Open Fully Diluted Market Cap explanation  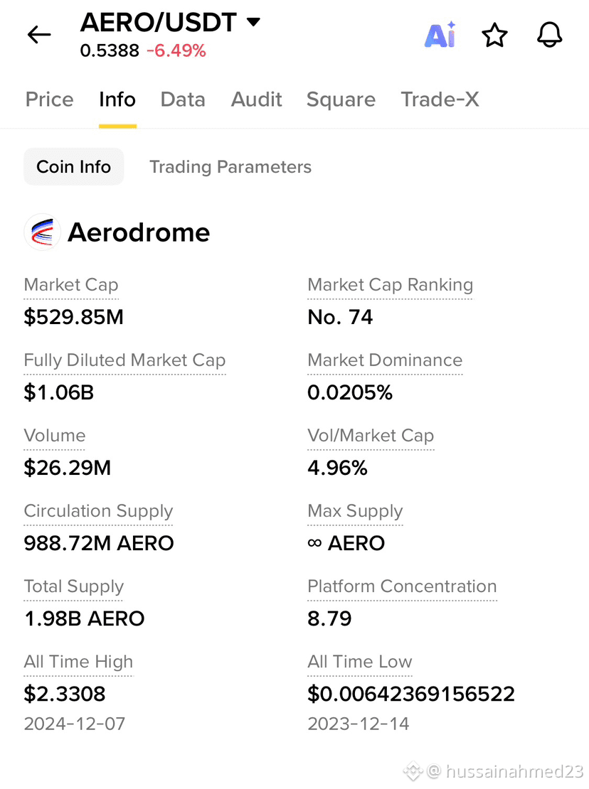click(125, 360)
